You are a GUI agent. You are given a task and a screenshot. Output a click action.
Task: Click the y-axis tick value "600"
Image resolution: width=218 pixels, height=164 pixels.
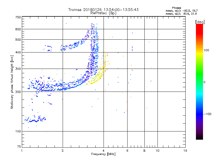coord(18,29)
